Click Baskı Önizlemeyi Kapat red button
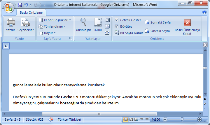This screenshot has height=125, width=210. point(187,27)
